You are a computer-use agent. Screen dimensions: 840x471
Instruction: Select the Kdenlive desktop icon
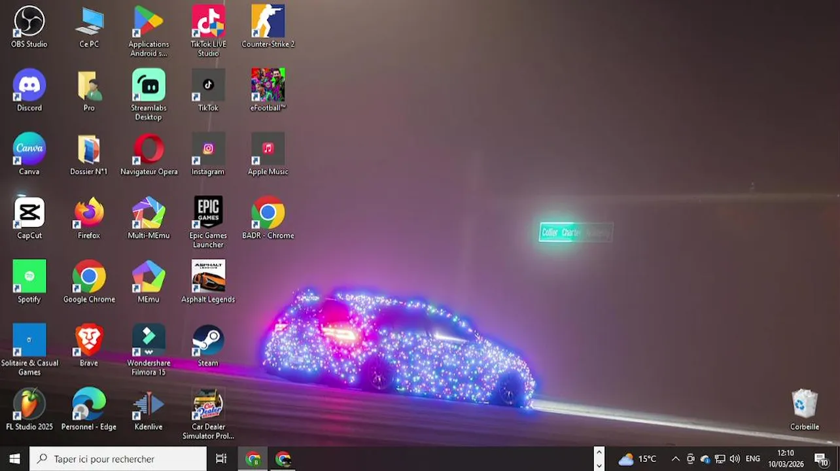tap(149, 409)
